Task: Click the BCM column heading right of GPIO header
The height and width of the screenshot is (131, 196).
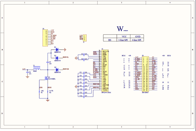Action: click(169, 56)
